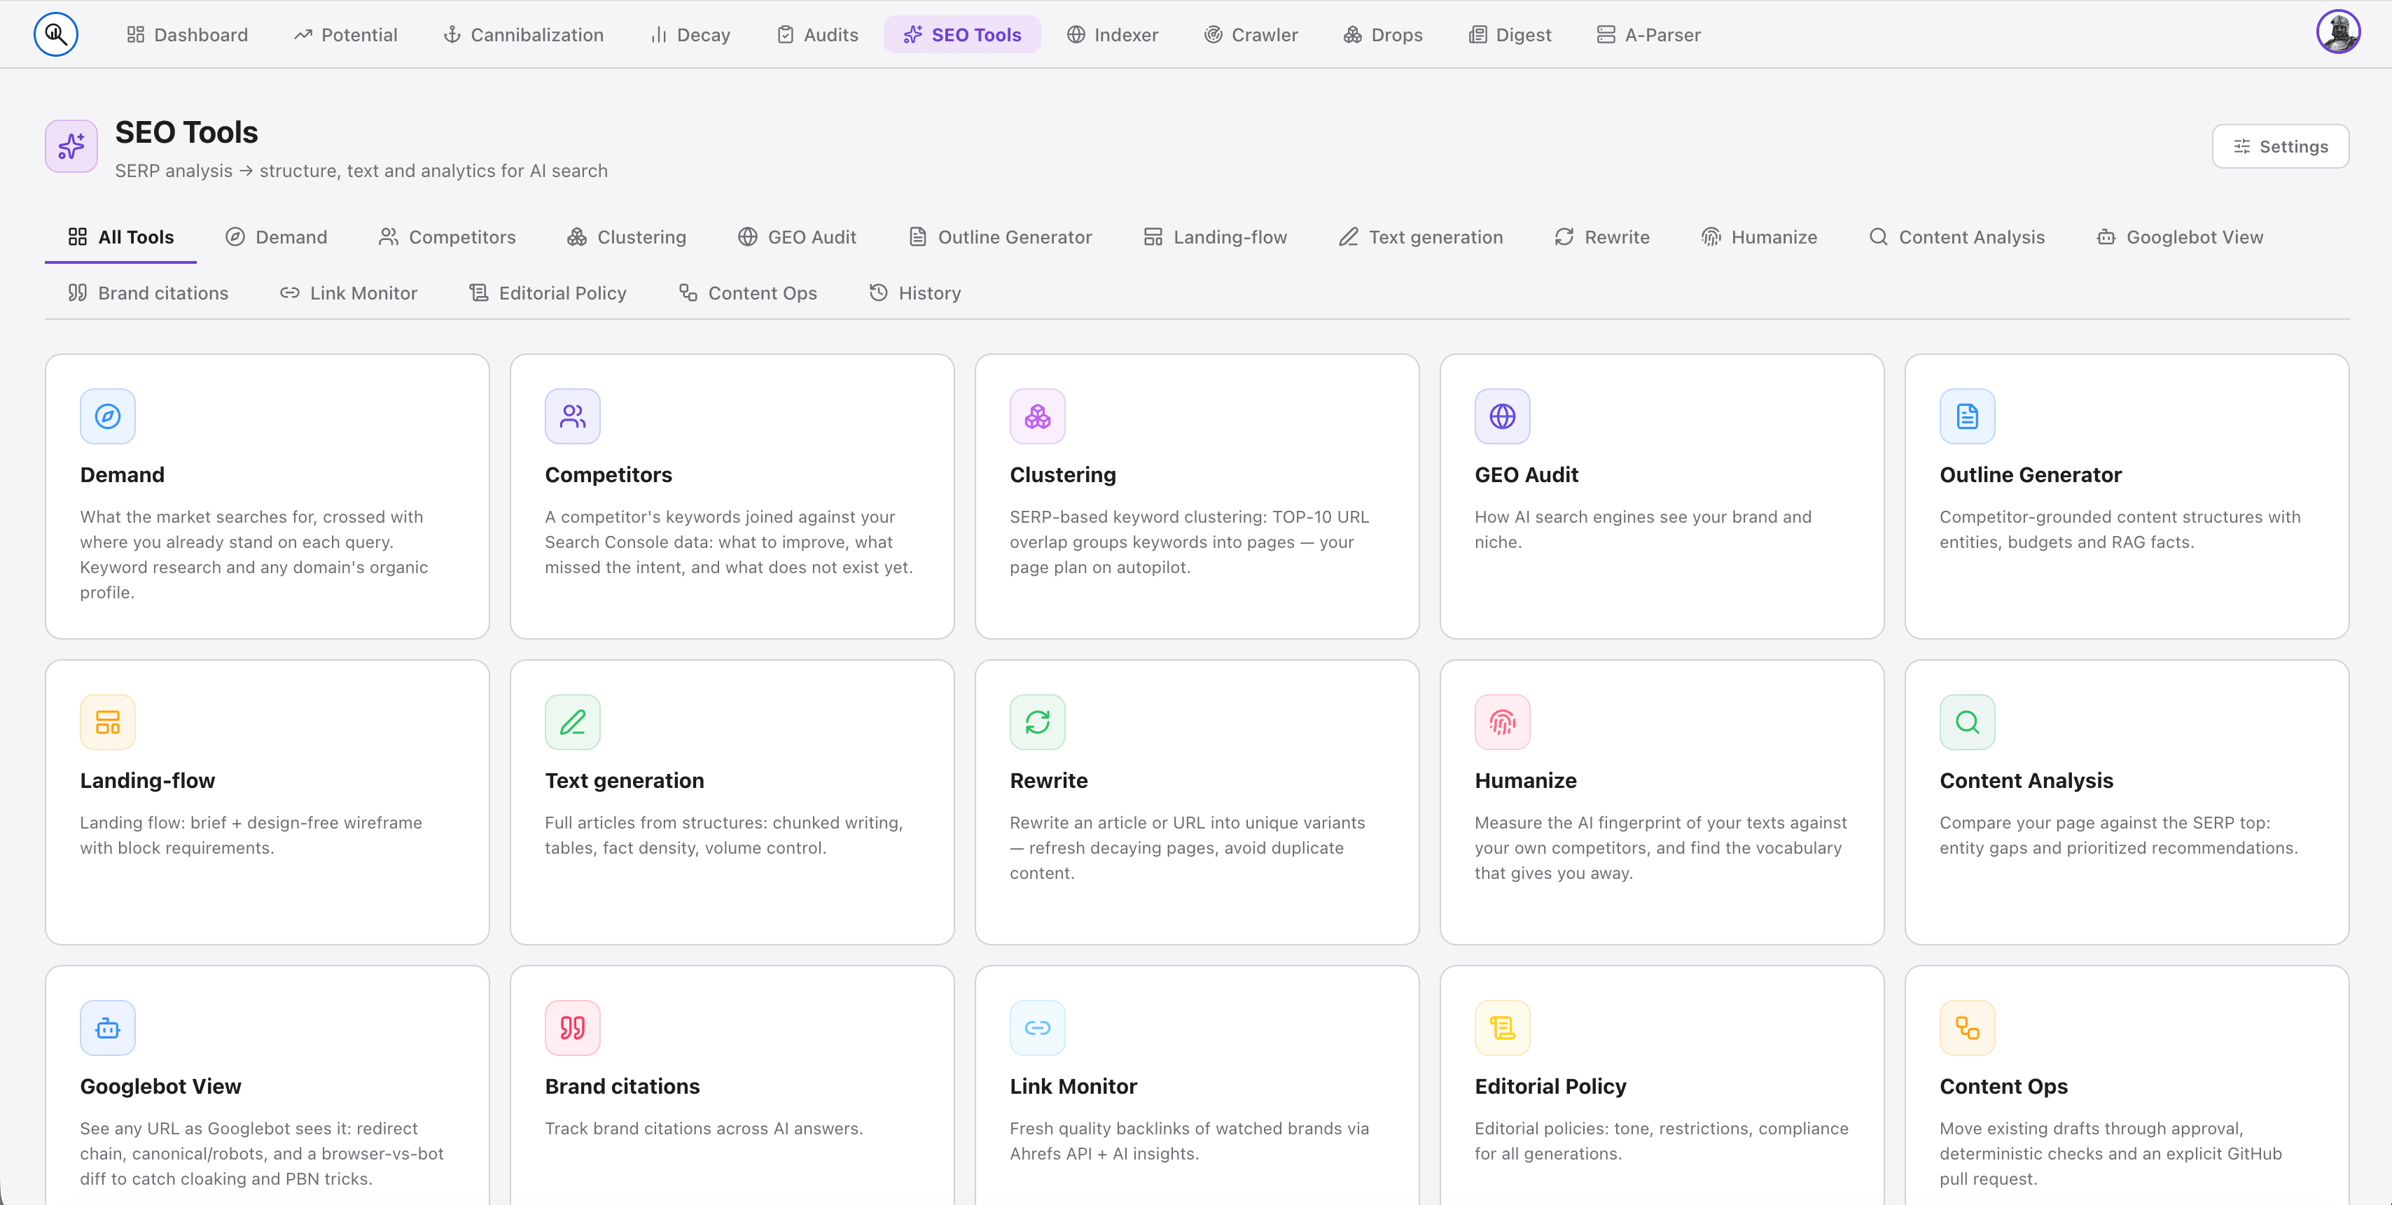Viewport: 2392px width, 1205px height.
Task: Click the Rewrite card refresh icon
Action: [x=1037, y=721]
